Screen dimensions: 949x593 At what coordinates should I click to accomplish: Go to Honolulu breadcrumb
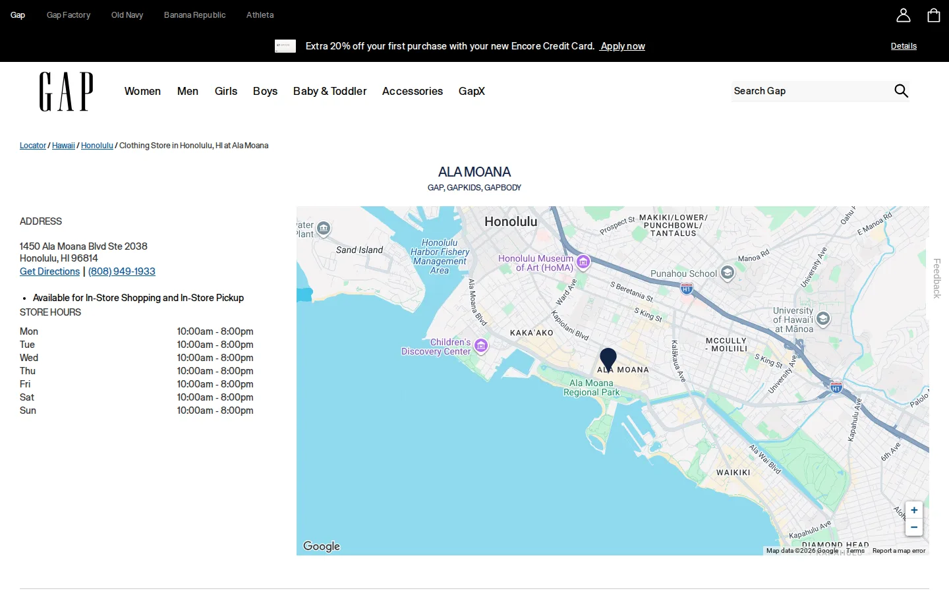[97, 146]
